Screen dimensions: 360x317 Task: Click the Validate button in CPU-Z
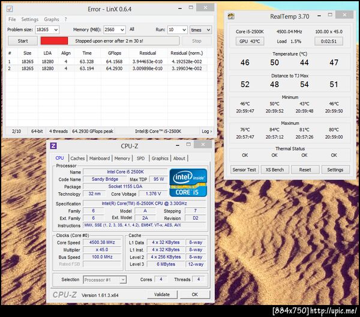tap(162, 295)
